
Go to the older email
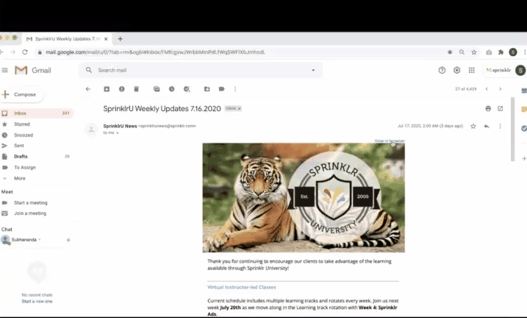[500, 89]
